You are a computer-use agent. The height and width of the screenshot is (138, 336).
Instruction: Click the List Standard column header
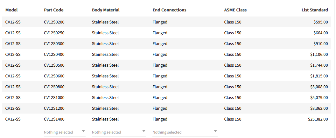point(314,10)
